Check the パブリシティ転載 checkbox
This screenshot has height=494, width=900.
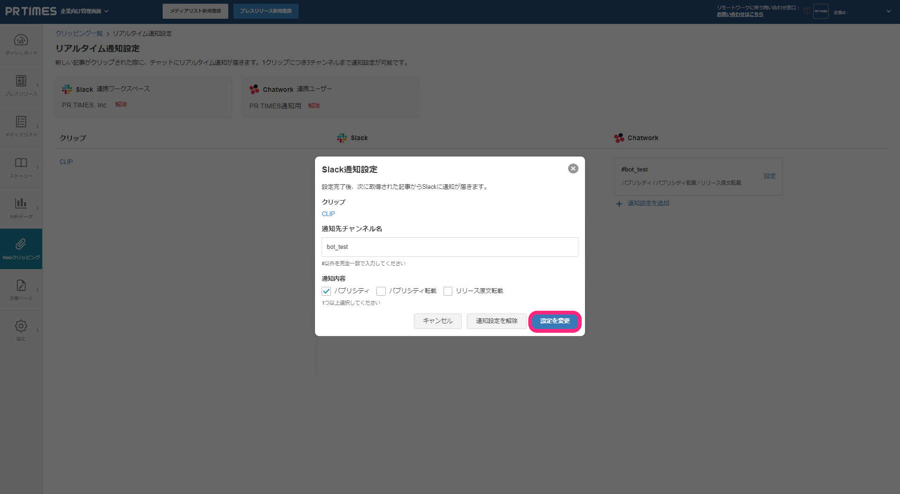pyautogui.click(x=381, y=291)
